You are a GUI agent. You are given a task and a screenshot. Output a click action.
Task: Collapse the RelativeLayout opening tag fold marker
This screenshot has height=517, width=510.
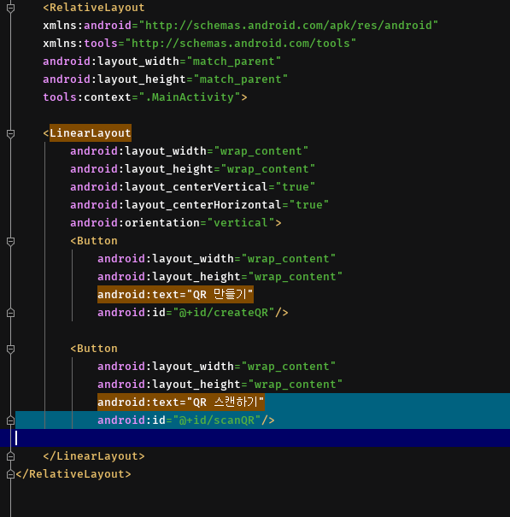point(10,8)
